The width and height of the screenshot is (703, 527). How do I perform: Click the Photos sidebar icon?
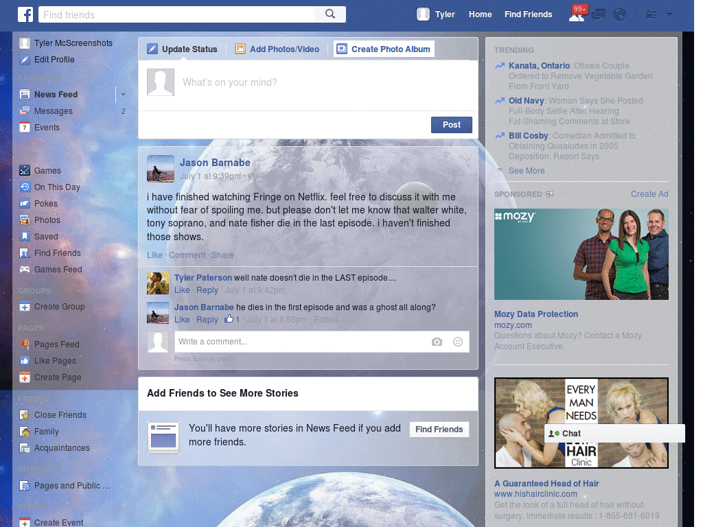pos(25,220)
